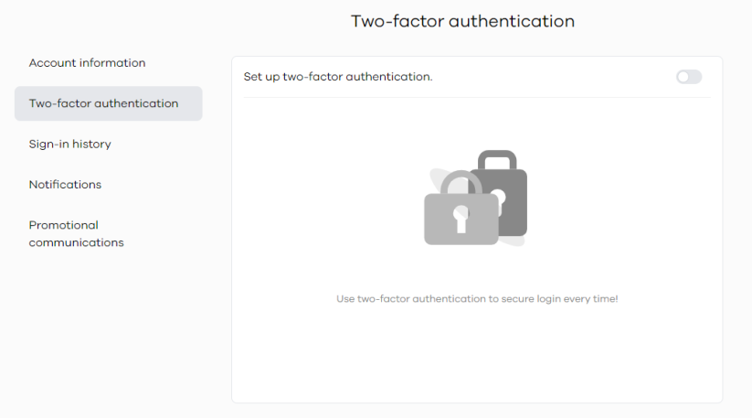Click the keyhole on the rear padlock
Screen dimensions: 752x418
pyautogui.click(x=500, y=198)
